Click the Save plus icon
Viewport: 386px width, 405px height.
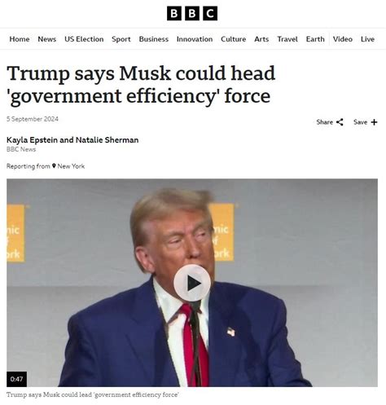(x=374, y=122)
